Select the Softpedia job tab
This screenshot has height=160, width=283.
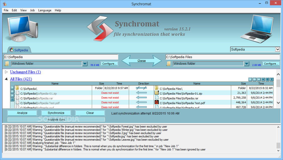click(19, 50)
